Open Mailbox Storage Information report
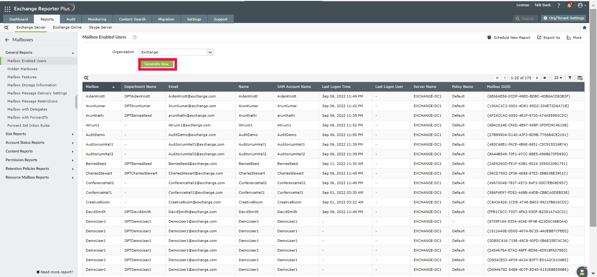The image size is (597, 277). (32, 85)
